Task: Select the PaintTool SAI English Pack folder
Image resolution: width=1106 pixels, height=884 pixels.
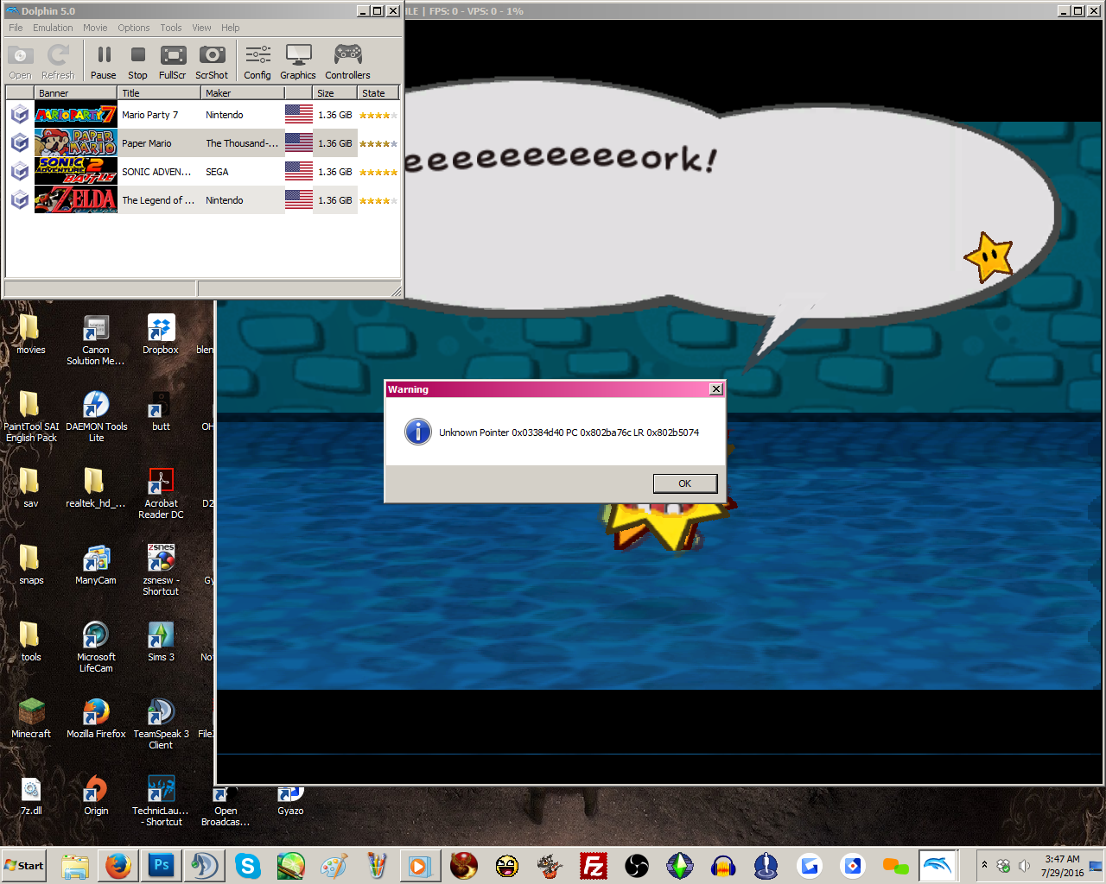Action: tap(31, 416)
